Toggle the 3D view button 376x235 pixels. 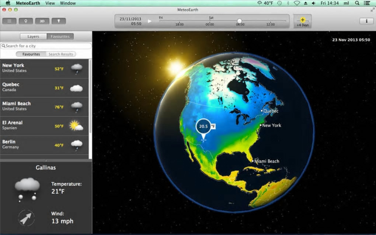tap(42, 21)
